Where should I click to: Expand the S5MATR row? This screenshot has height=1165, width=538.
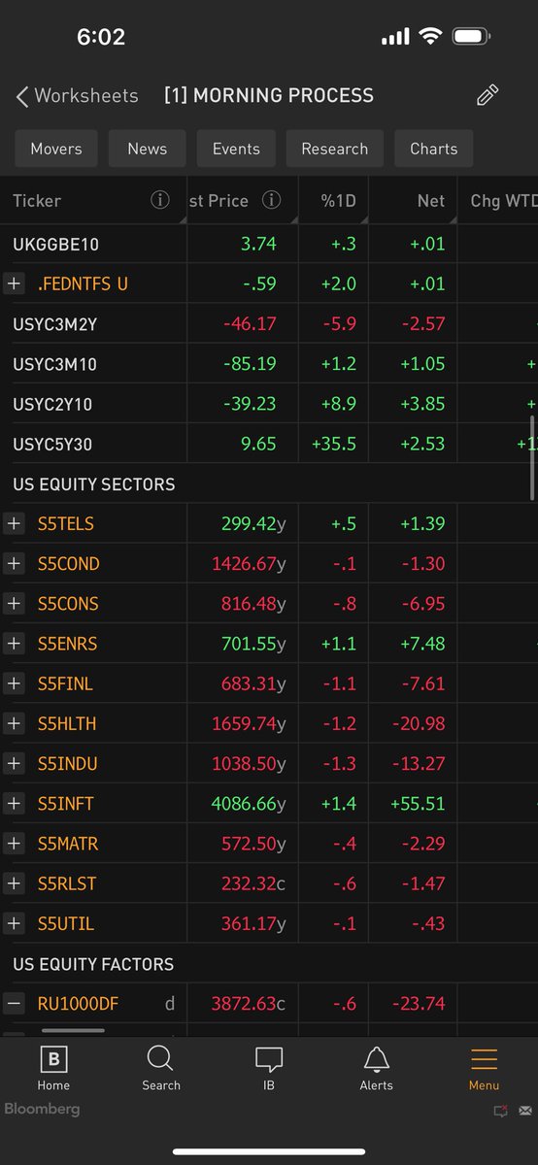point(14,844)
